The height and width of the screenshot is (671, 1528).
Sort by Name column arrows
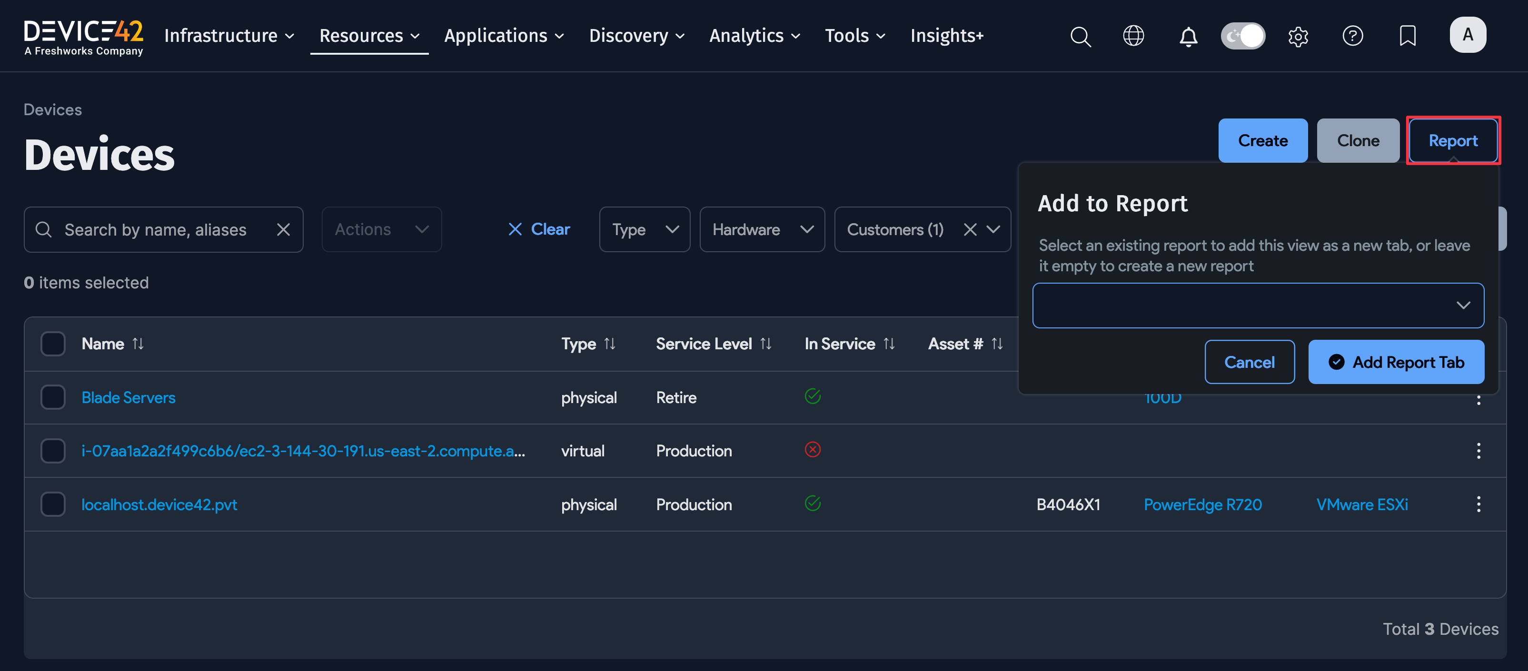click(138, 344)
